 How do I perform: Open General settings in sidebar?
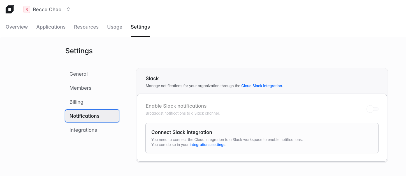(78, 74)
